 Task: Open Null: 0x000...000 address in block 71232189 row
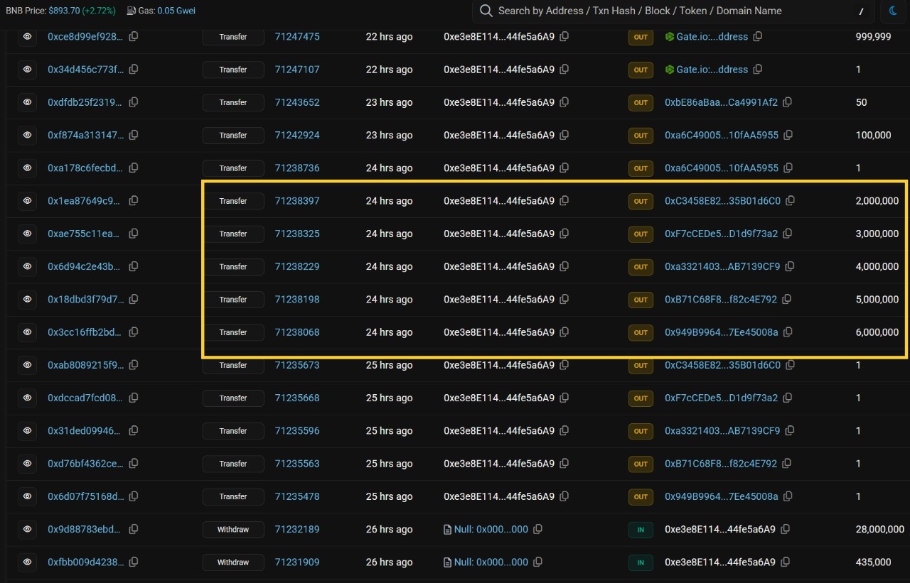(491, 530)
